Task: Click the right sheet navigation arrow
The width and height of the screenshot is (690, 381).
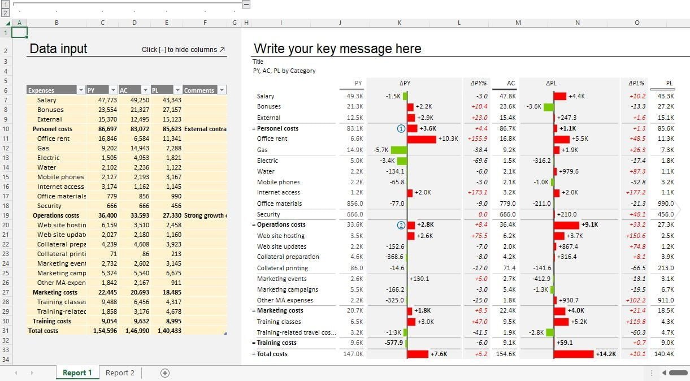Action: click(32, 373)
